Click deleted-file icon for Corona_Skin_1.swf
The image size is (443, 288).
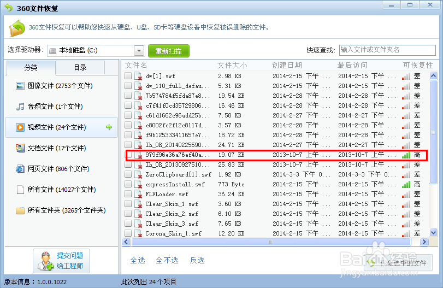[x=138, y=233]
